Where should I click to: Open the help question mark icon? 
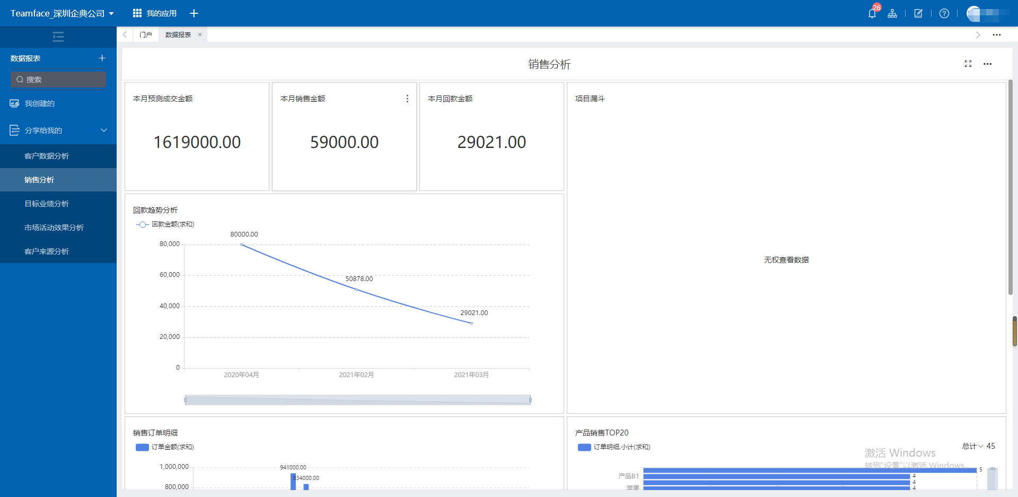[944, 13]
